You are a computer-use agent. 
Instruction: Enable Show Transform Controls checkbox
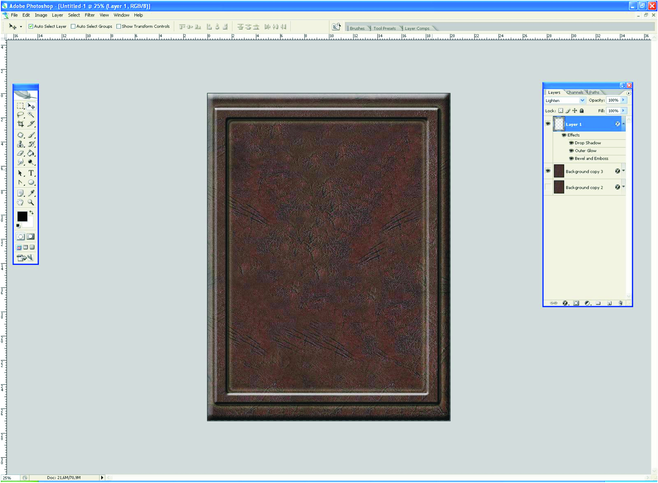click(119, 26)
